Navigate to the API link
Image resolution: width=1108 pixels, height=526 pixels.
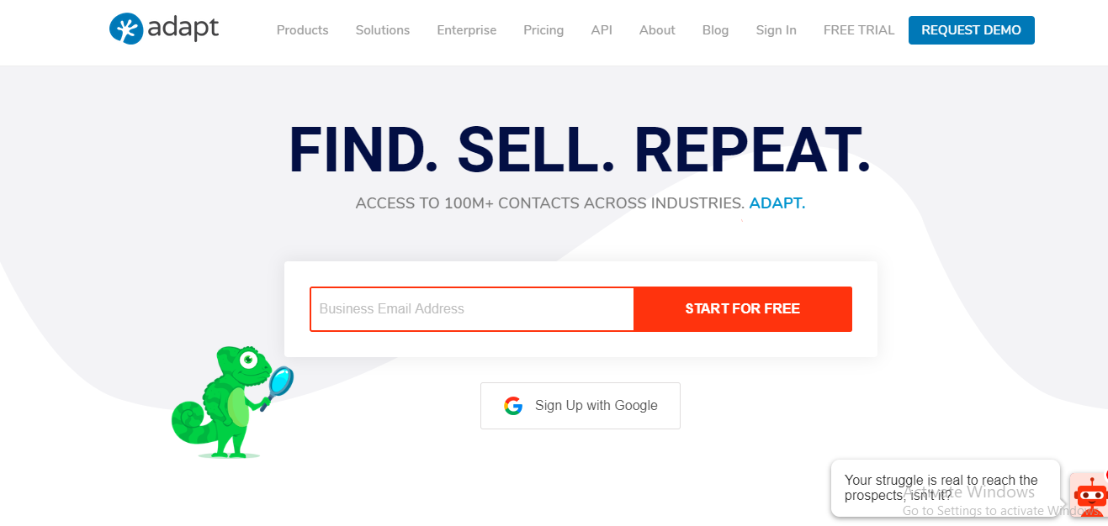pyautogui.click(x=602, y=30)
